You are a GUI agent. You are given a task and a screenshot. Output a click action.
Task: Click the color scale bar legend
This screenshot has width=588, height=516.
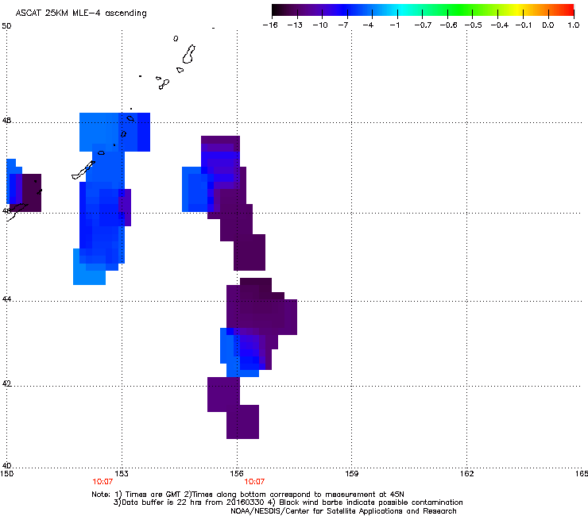[x=423, y=10]
